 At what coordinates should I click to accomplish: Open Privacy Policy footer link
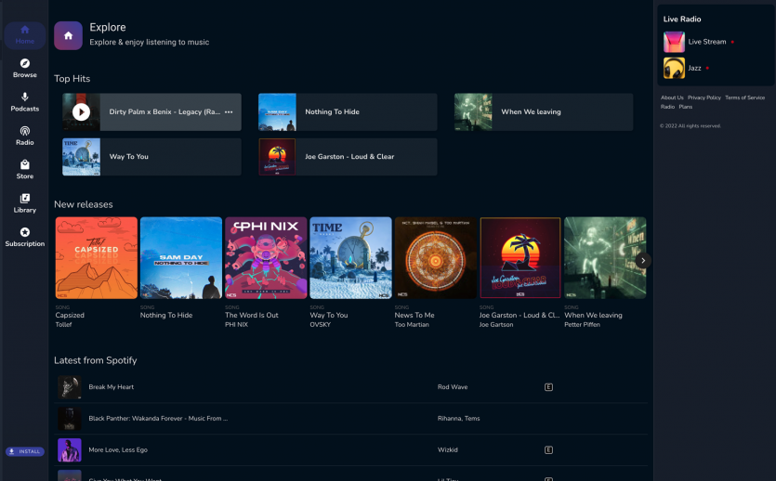click(704, 97)
